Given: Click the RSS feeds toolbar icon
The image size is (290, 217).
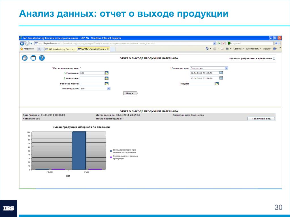Looking at the screenshot, I should pos(215,49).
